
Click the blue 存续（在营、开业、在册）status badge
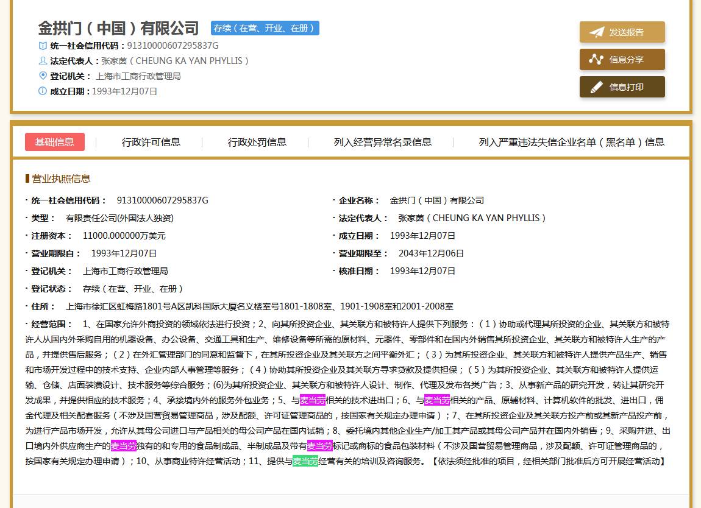coord(265,27)
